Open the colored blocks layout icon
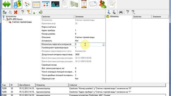 (x=46, y=4)
